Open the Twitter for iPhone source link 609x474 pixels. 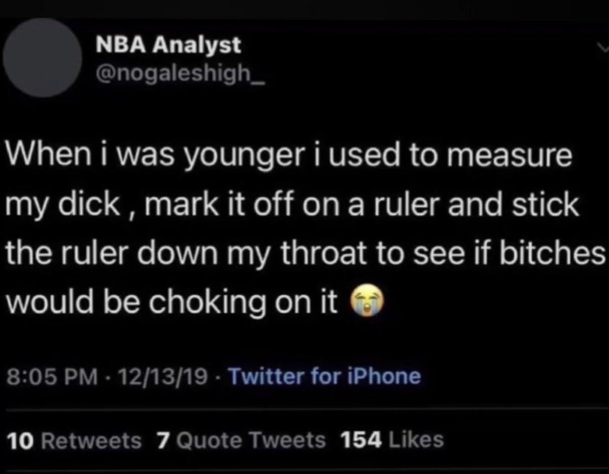[x=325, y=376]
